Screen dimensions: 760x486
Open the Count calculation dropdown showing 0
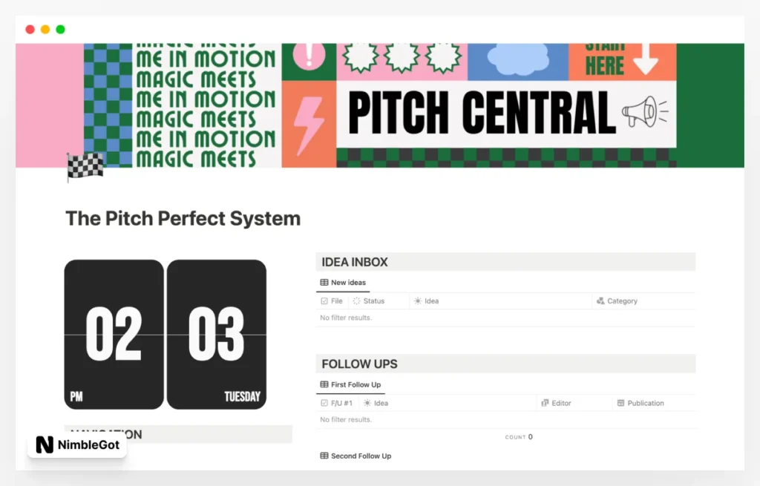[x=518, y=437]
